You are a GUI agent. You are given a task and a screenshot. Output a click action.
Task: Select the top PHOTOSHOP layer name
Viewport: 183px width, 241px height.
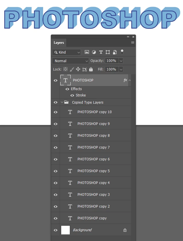[83, 80]
